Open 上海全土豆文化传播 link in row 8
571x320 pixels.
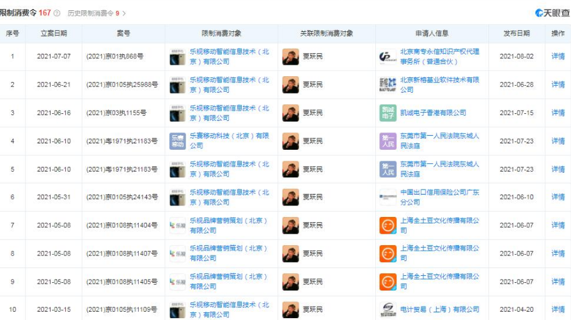[x=439, y=253]
